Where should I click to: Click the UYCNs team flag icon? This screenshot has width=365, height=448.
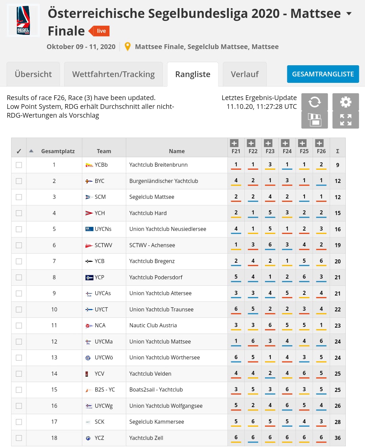(89, 229)
